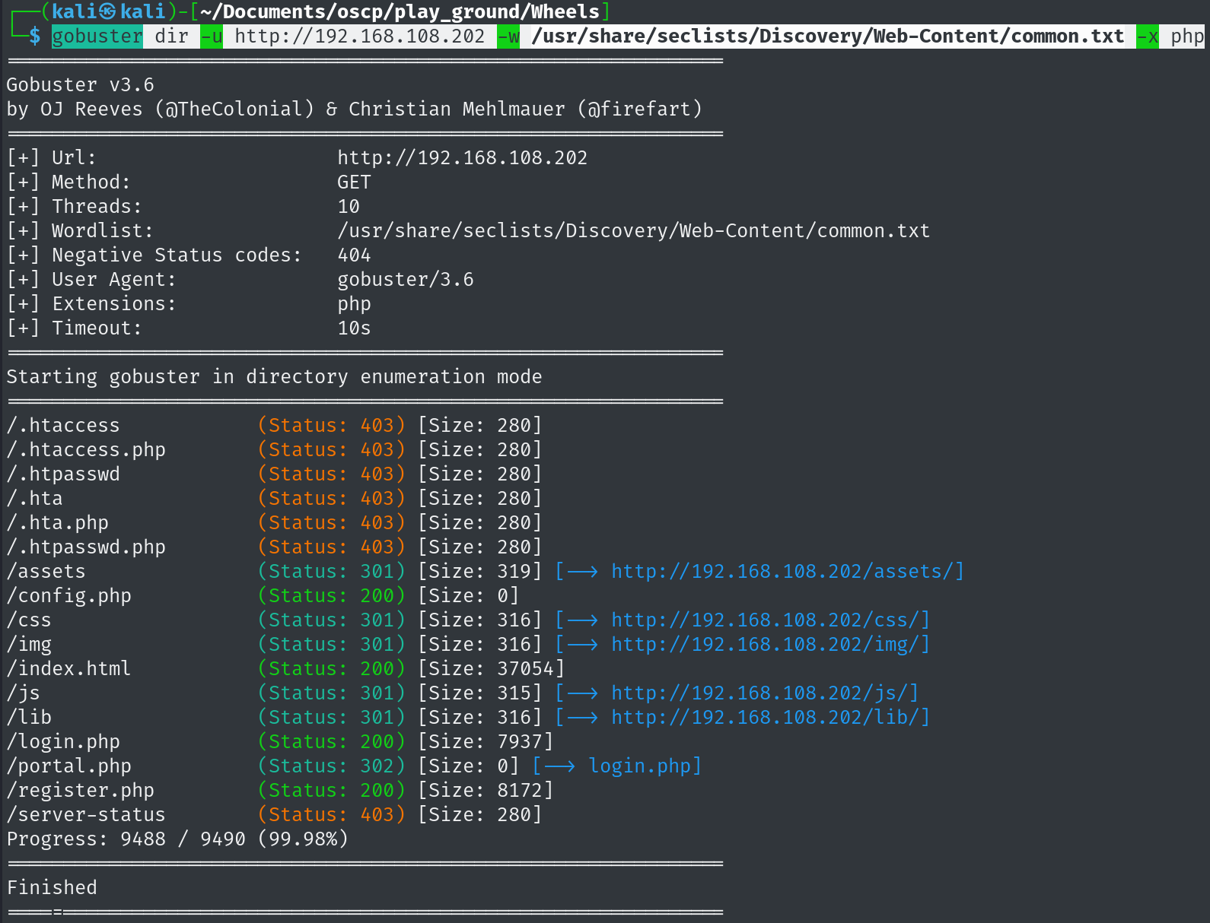
Task: Click the target URL in the command line
Action: [360, 36]
